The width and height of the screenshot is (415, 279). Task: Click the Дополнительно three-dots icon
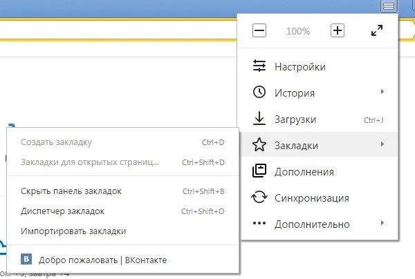[x=259, y=223]
